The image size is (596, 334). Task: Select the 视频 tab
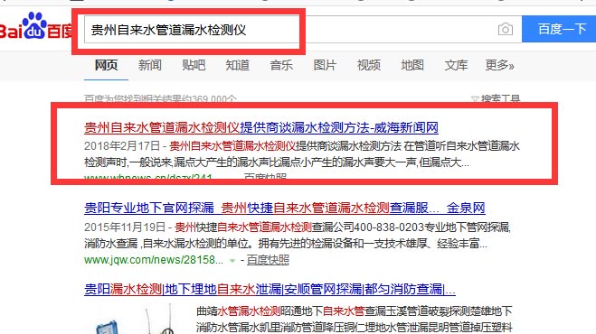(x=369, y=65)
